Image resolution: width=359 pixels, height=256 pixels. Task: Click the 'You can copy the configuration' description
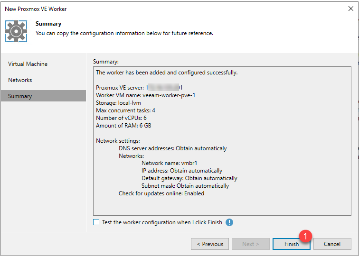point(124,33)
